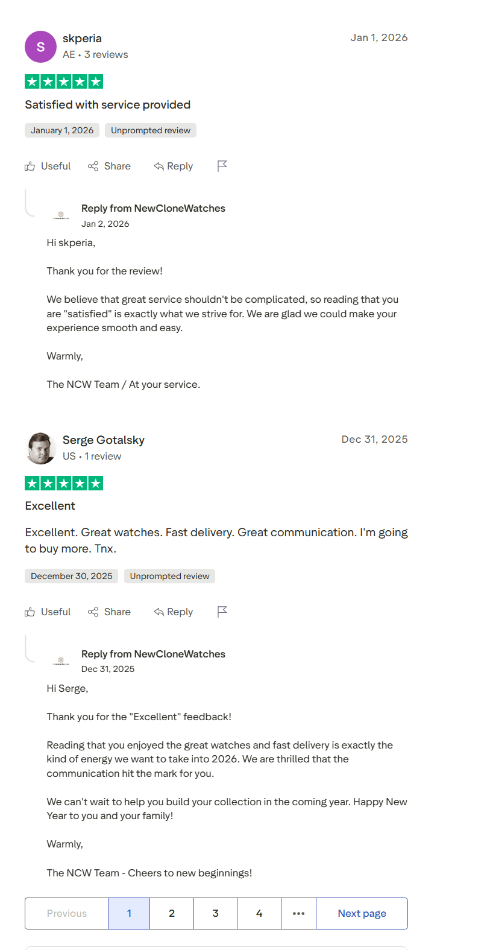
Task: Select page 4 of the review list
Action: pos(259,913)
